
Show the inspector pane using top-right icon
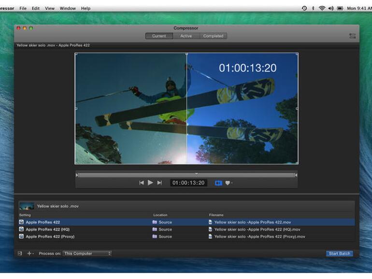(x=352, y=36)
